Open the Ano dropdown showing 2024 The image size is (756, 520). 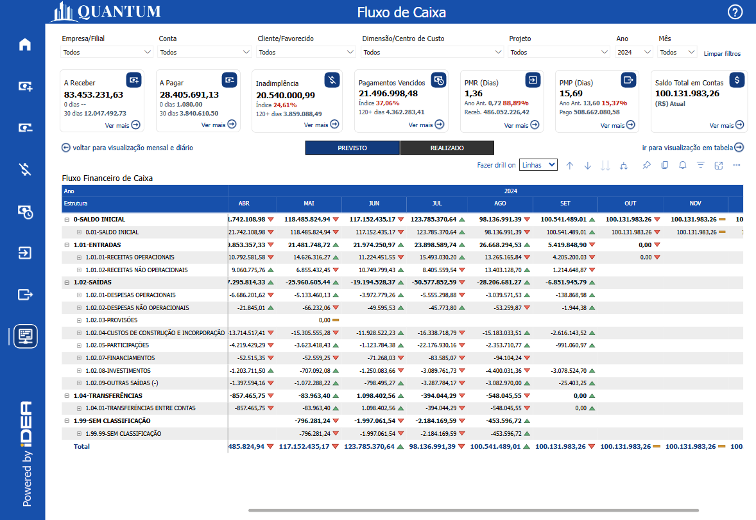(x=633, y=53)
